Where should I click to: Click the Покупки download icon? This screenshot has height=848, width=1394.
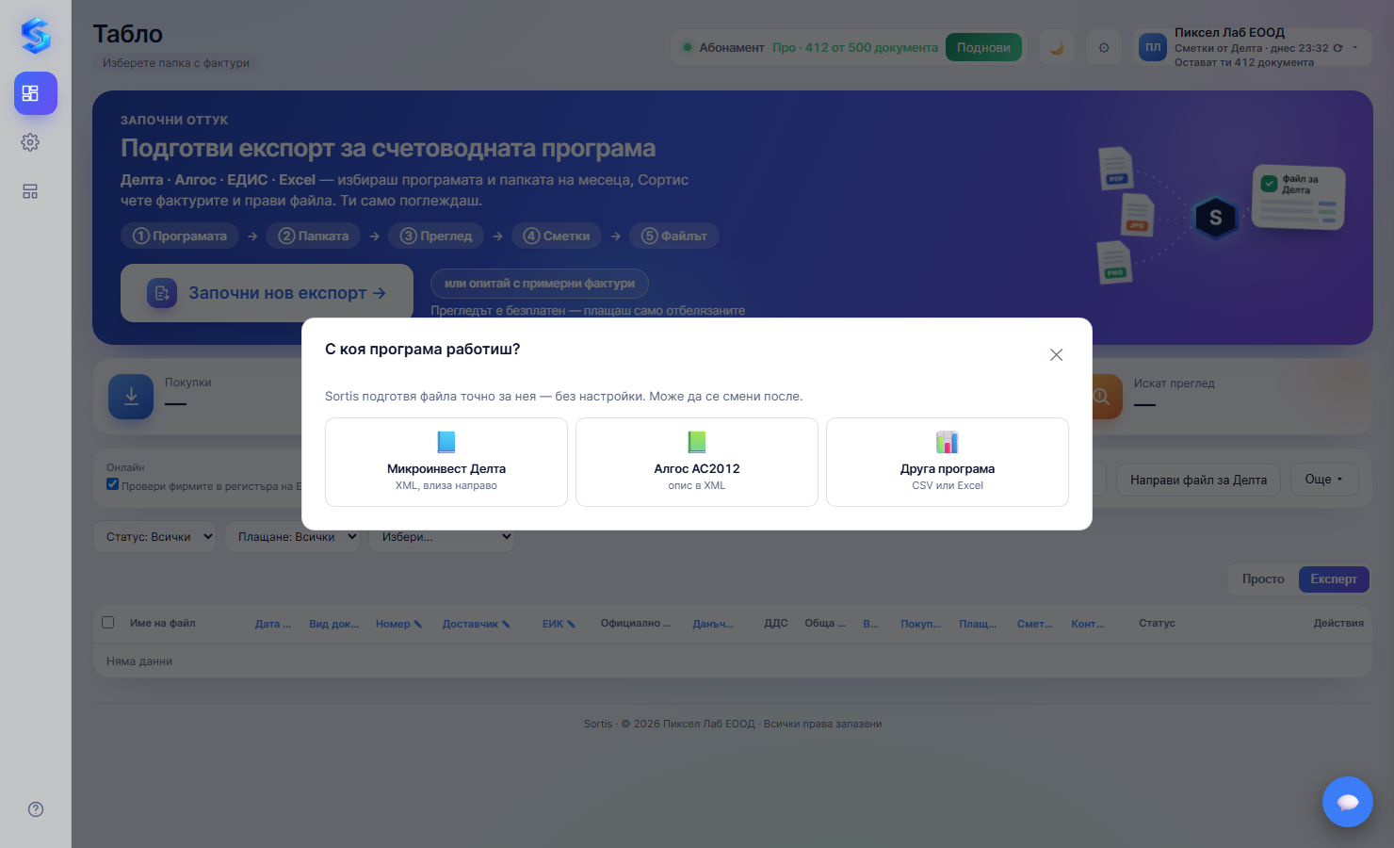[131, 397]
